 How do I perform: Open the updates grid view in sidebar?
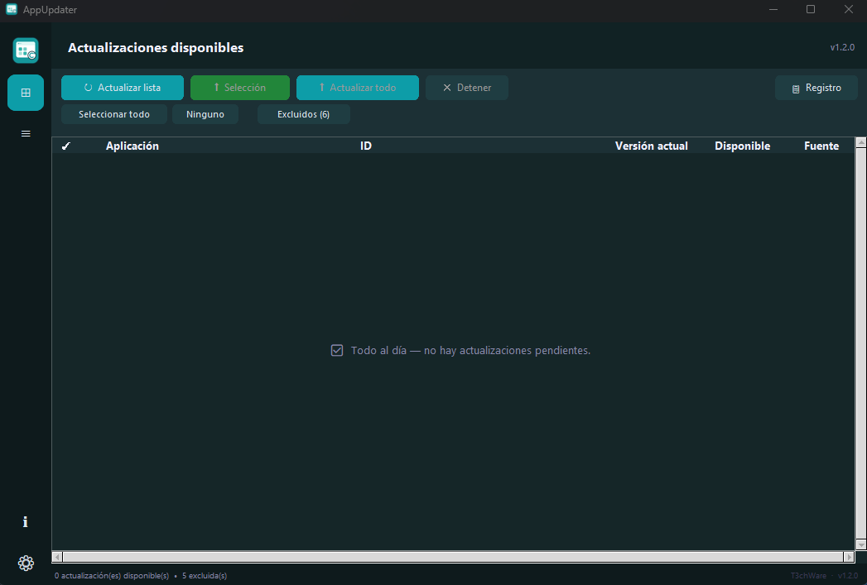pyautogui.click(x=26, y=93)
